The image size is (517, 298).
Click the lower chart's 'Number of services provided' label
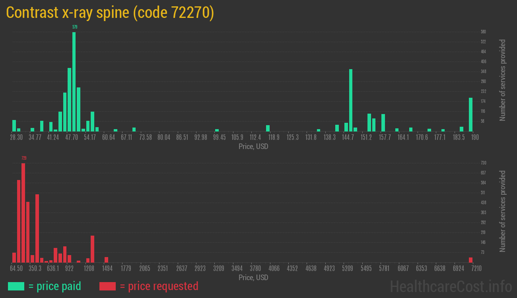(x=503, y=211)
